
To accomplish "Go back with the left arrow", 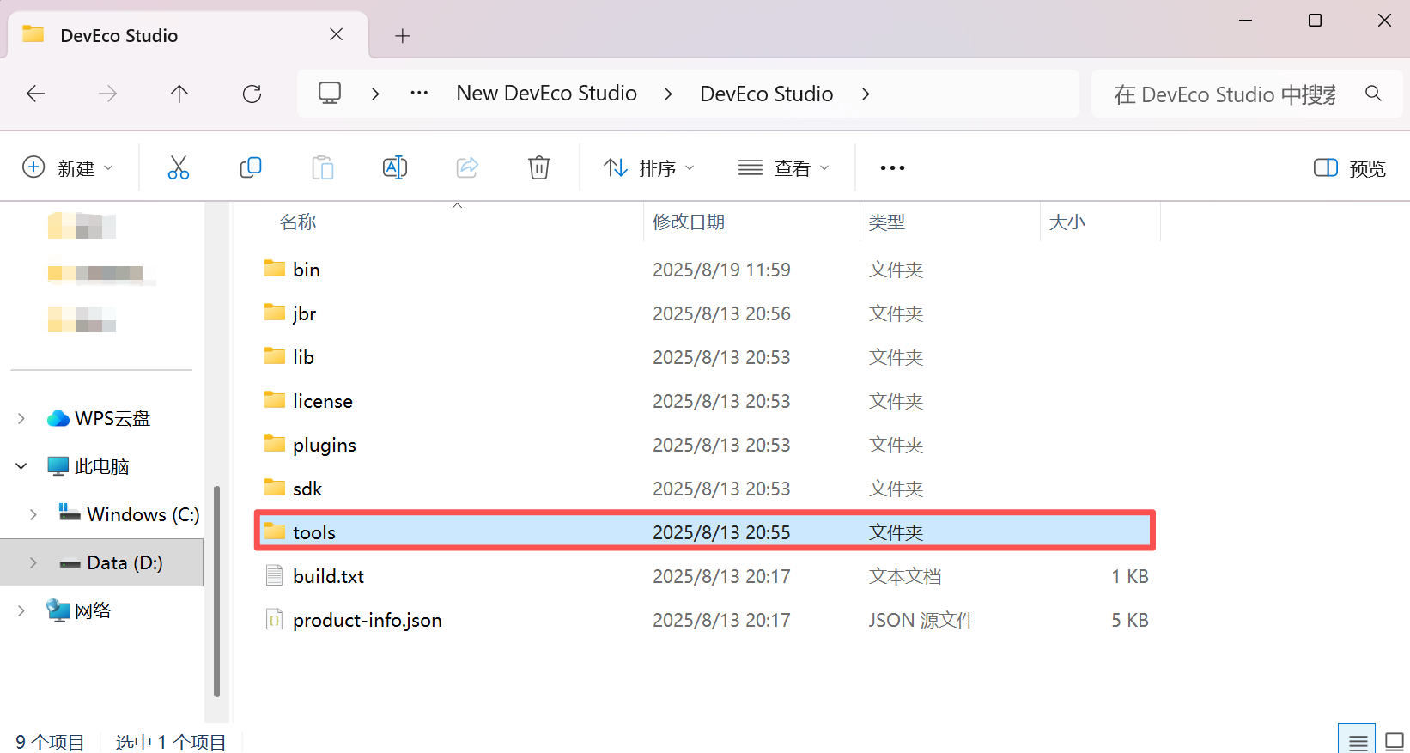I will (x=36, y=94).
